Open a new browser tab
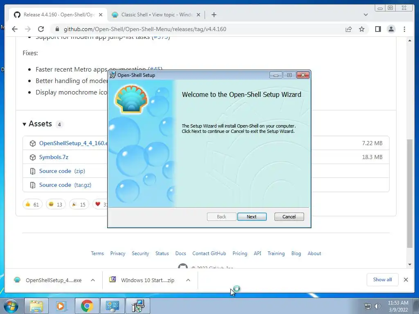Viewport: 419px width, 314px height. [x=214, y=15]
